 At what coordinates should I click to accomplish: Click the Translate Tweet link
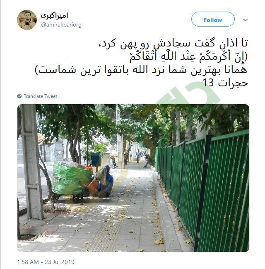(41, 96)
